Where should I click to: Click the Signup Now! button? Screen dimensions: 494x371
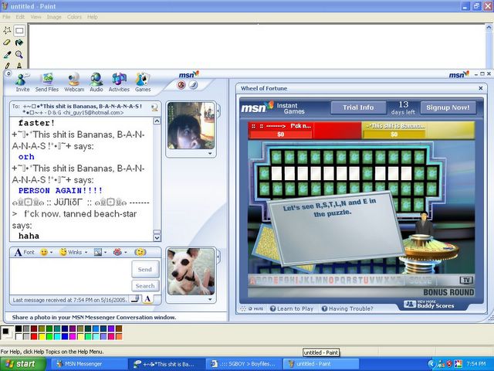point(448,107)
